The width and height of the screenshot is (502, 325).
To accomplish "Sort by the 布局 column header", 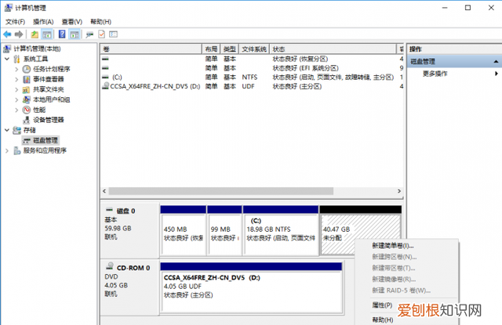I will [x=211, y=49].
